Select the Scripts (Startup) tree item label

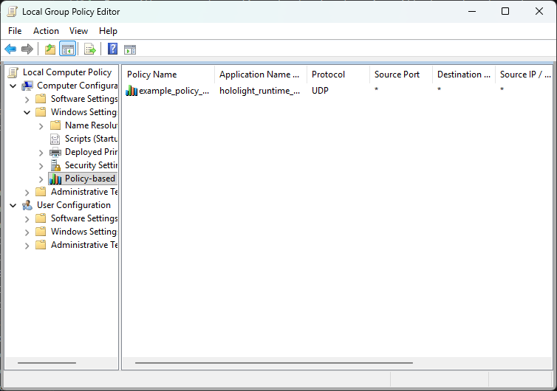pyautogui.click(x=91, y=139)
